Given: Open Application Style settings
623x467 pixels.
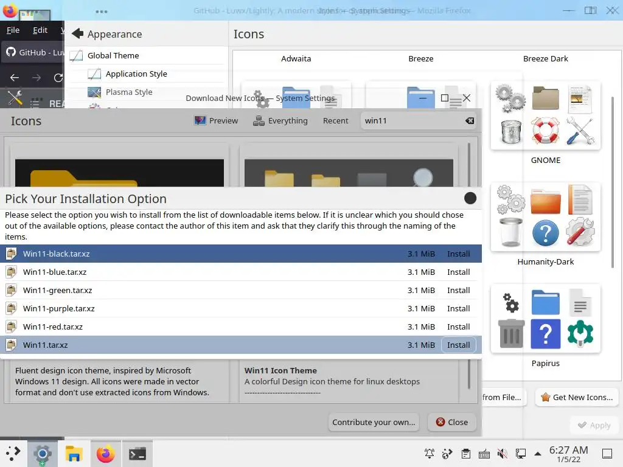Looking at the screenshot, I should [x=147, y=74].
